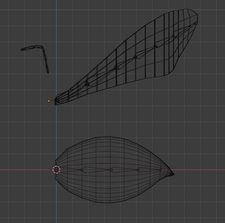Select the lower leaf-shaped wireframe mesh
Image resolution: width=225 pixels, height=223 pixels.
[x=115, y=170]
